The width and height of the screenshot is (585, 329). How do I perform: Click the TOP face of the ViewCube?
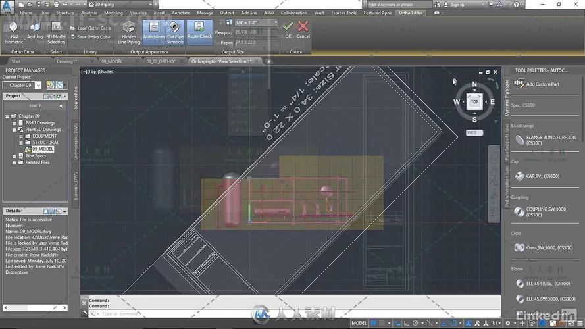pos(474,101)
